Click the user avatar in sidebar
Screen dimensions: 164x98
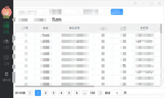click(x=7, y=12)
